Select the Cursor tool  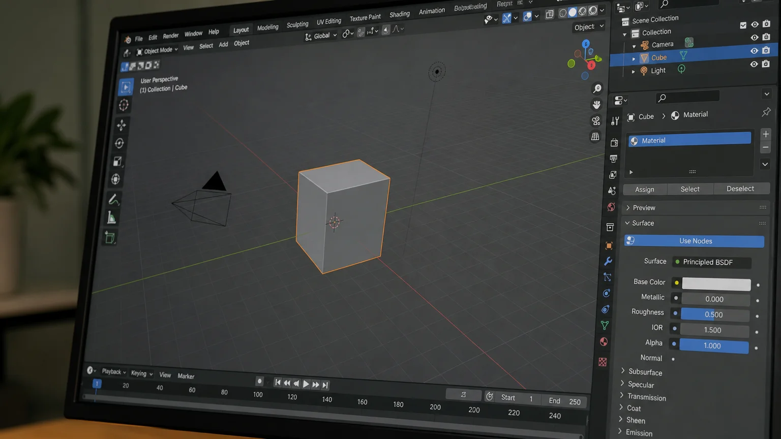pos(124,106)
